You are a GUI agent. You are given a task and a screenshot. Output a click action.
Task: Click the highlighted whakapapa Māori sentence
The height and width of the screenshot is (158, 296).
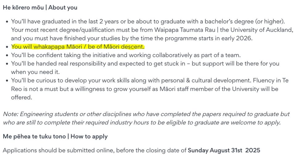78,47
